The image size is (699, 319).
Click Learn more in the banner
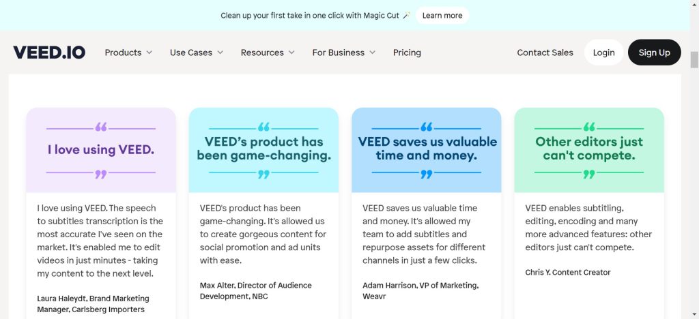coord(442,15)
